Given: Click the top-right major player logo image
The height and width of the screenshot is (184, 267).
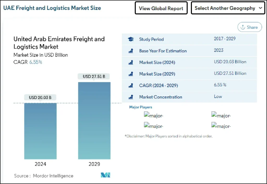Looking at the screenshot, I should pos(221,115).
